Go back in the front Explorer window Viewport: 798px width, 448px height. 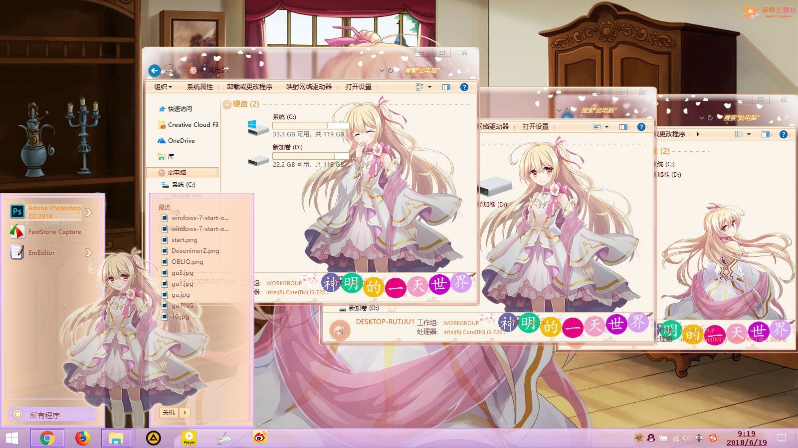[155, 71]
